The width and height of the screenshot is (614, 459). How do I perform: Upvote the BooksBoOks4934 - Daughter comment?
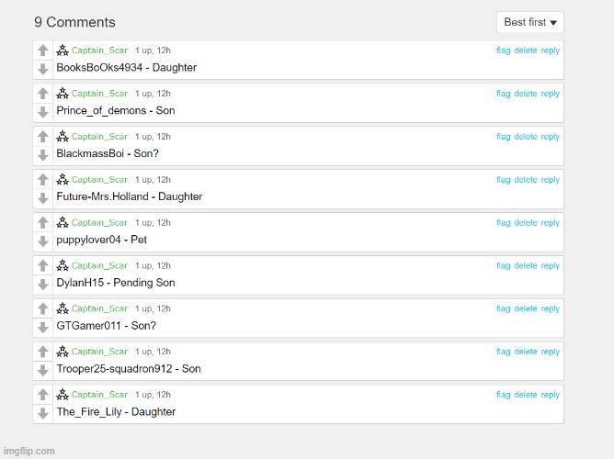click(42, 50)
